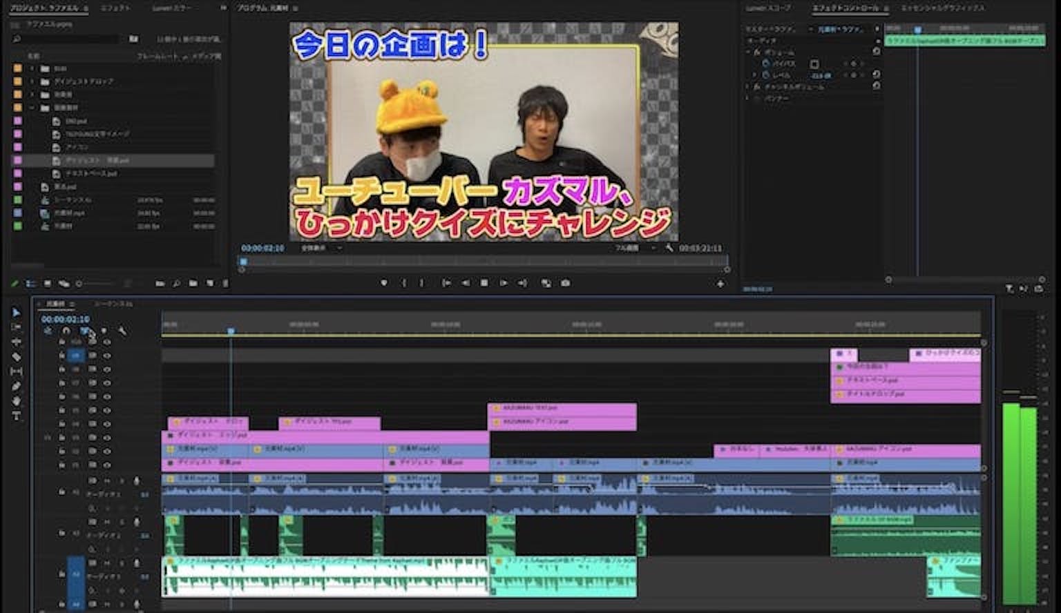Export frame with camera icon
Screen dimensions: 1061x613
click(566, 283)
